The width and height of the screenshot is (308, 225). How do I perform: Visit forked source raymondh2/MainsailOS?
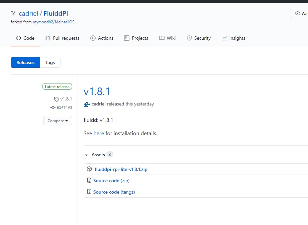tap(54, 22)
